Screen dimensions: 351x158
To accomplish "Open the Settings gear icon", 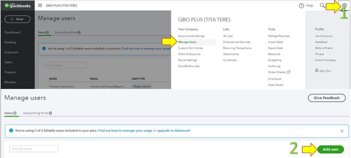I will coord(344,6).
